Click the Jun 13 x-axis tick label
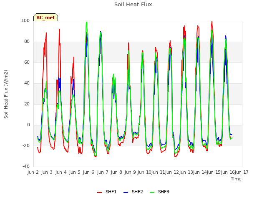 tap(186, 172)
